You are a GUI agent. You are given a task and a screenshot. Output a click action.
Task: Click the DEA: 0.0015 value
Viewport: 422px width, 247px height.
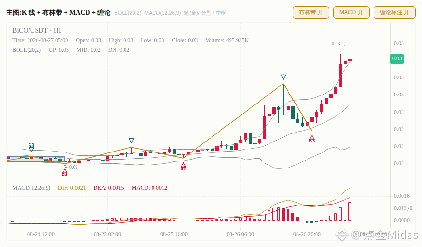(109, 188)
